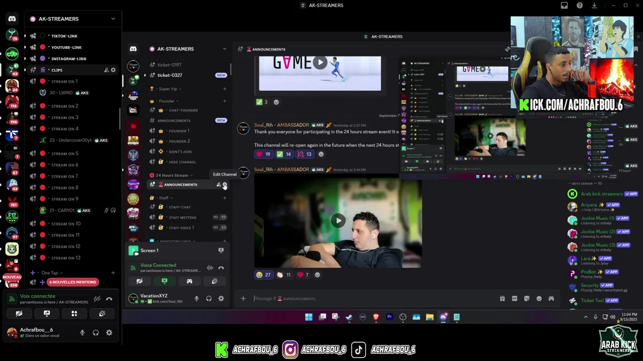The height and width of the screenshot is (361, 643).
Task: Toggle microphone mute beside Achrafbou__6
Action: pos(82,332)
